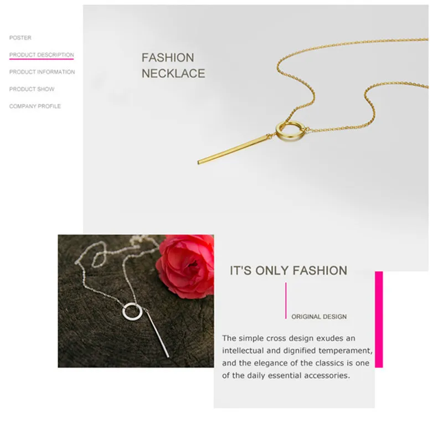Click the thin pink vertical divider line
The width and height of the screenshot is (443, 444).
[286, 301]
